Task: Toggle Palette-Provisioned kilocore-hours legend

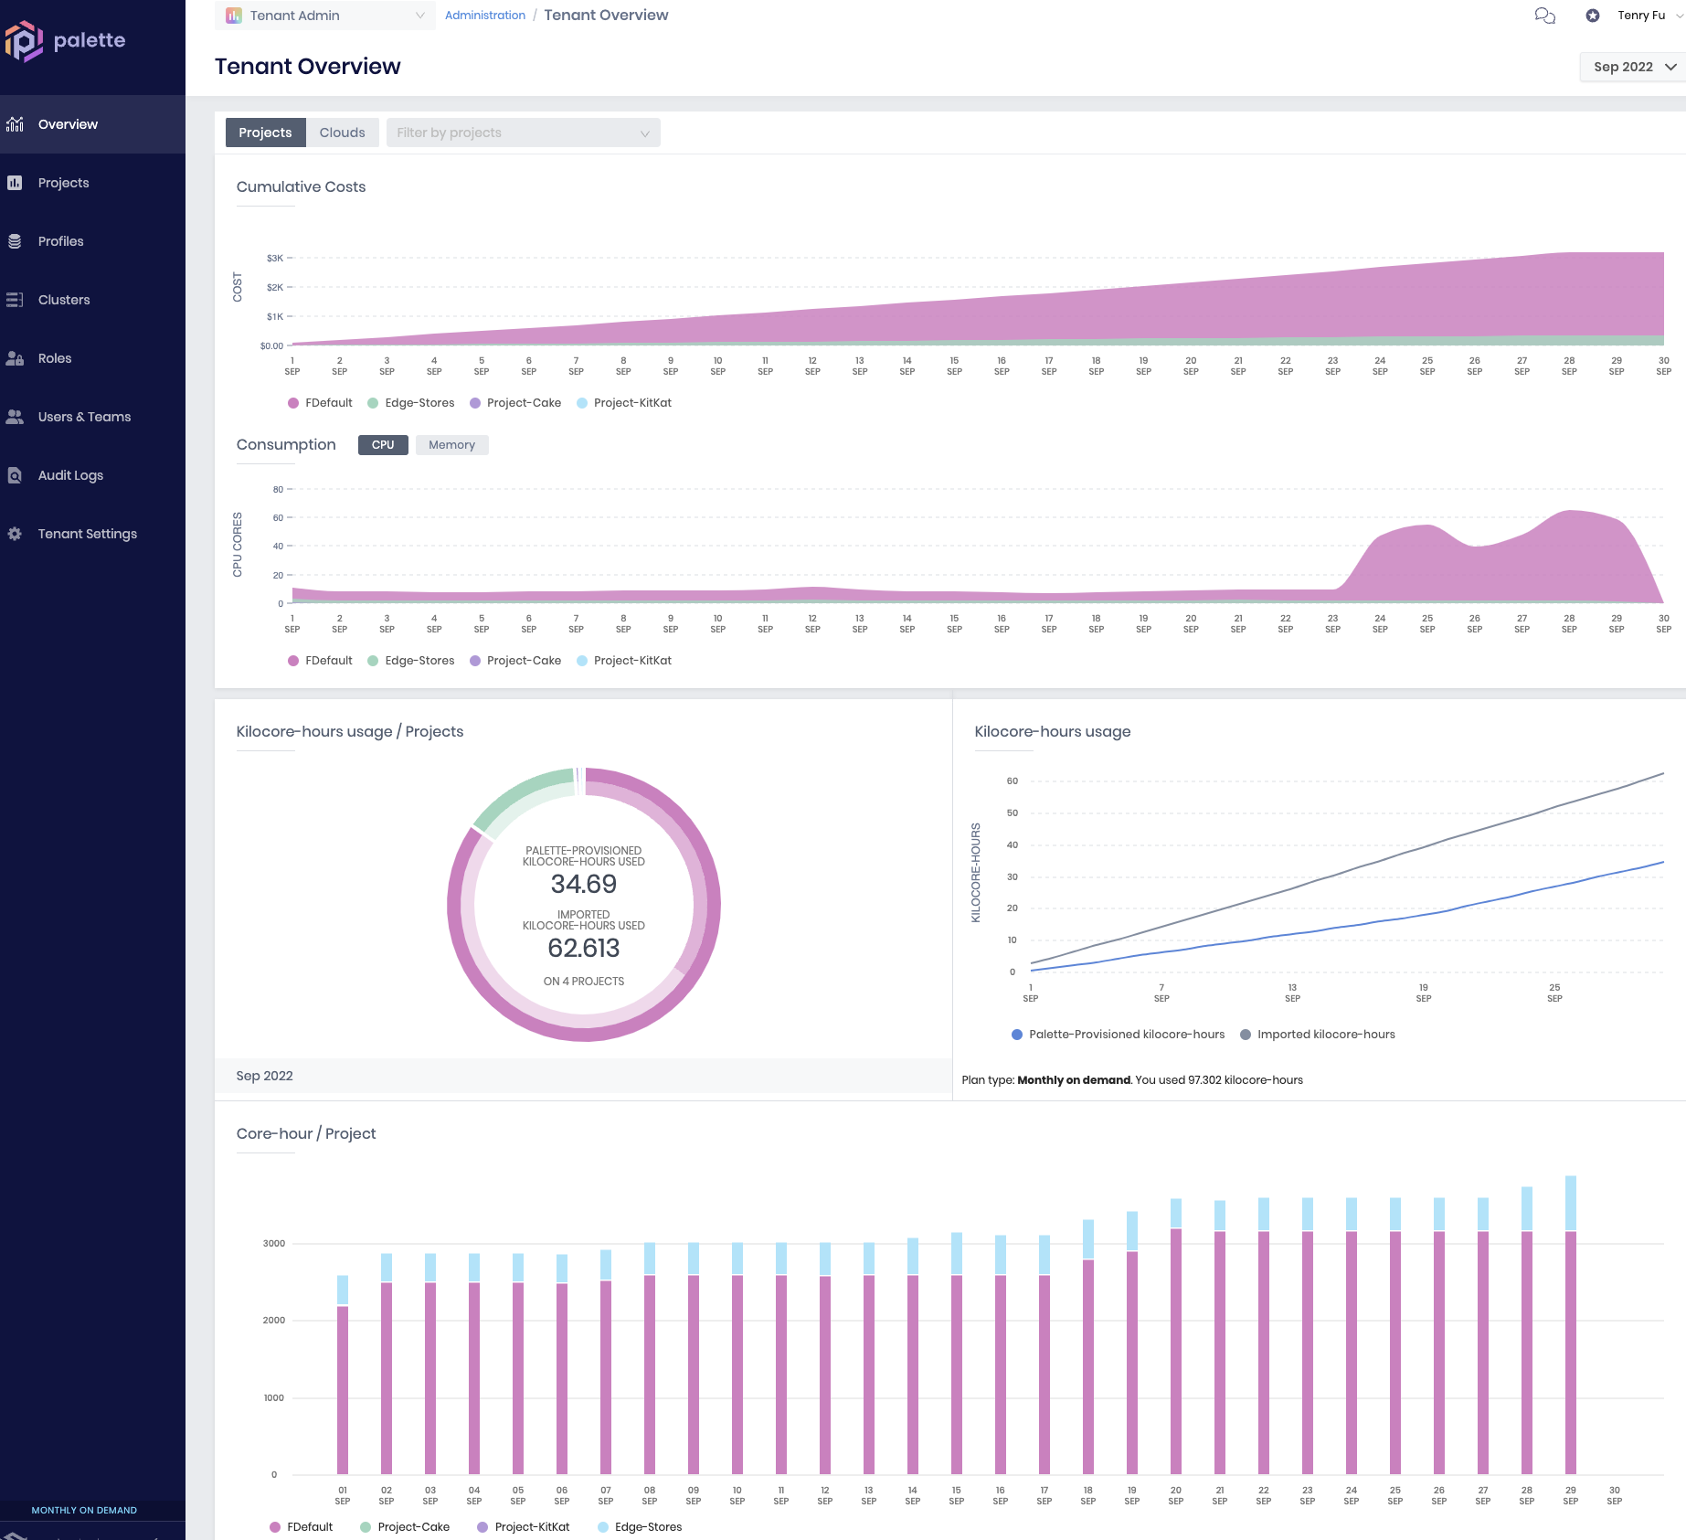Action: pos(1118,1035)
